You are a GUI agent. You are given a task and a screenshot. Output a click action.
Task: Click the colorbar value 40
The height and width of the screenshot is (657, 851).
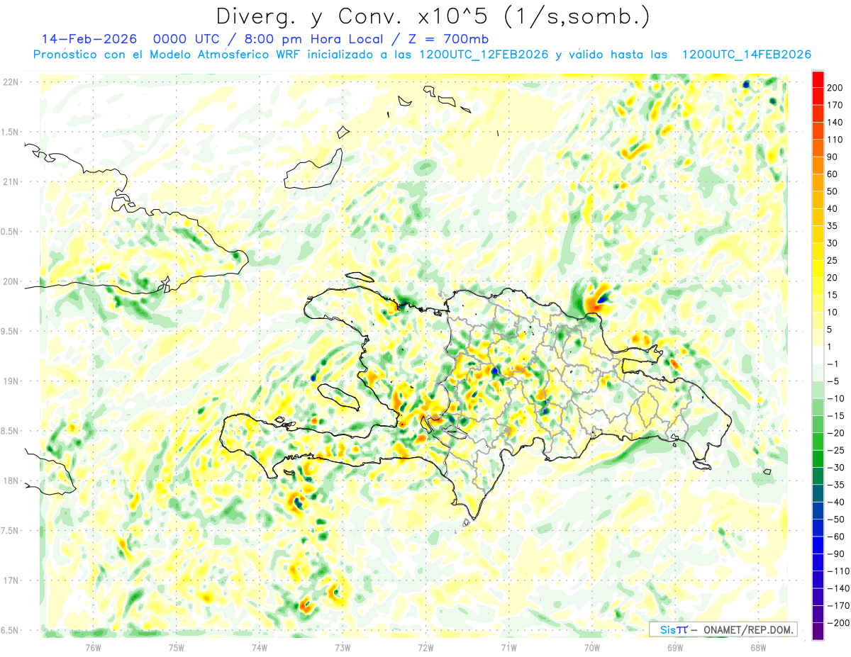[x=833, y=208]
